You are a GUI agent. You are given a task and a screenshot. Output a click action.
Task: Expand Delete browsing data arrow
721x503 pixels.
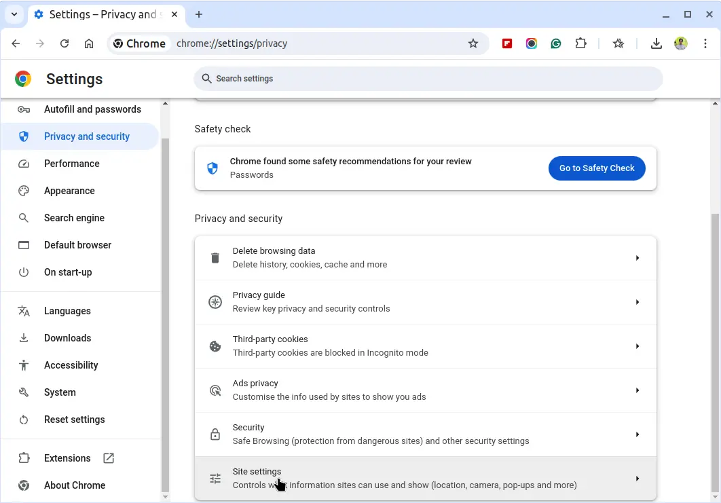click(x=637, y=258)
